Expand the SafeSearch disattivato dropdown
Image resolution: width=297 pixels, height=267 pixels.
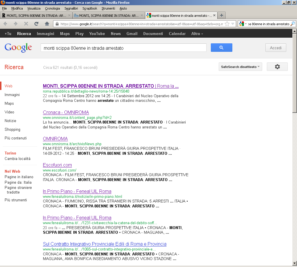[x=240, y=67]
